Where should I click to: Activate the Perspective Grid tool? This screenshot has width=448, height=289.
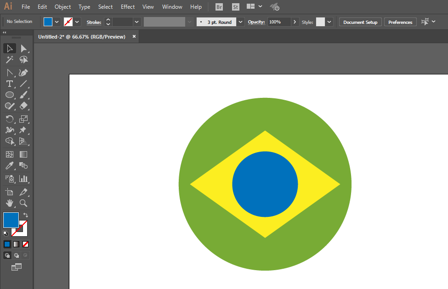(x=23, y=142)
